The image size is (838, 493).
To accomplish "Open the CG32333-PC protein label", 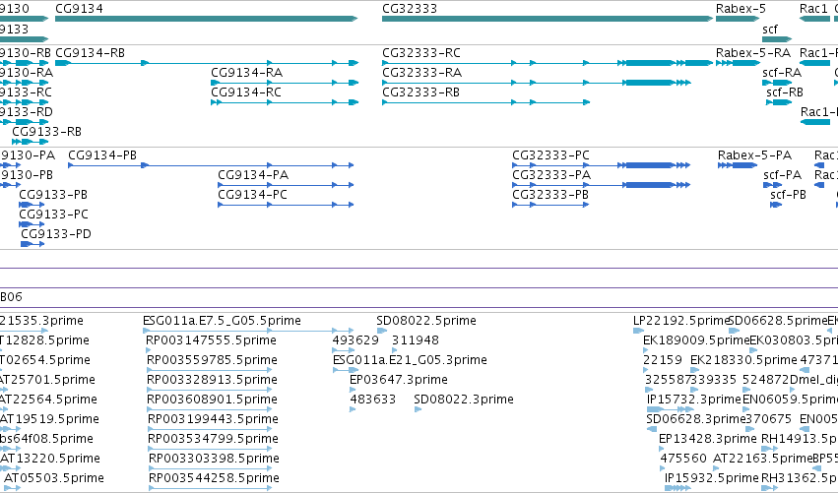I will click(551, 155).
